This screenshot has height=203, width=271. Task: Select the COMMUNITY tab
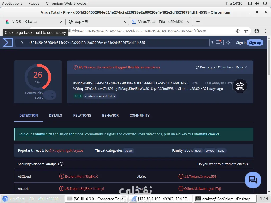[140, 115]
